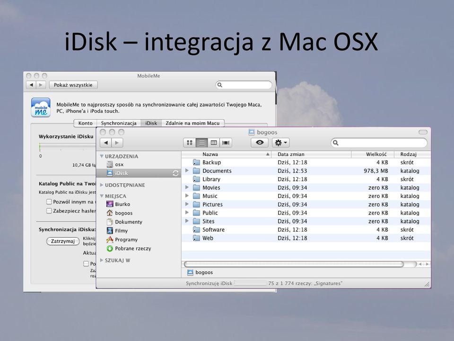
Task: Select iDisk in the Finder sidebar
Action: tap(139, 173)
